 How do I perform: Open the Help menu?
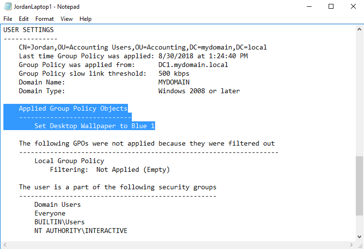85,19
